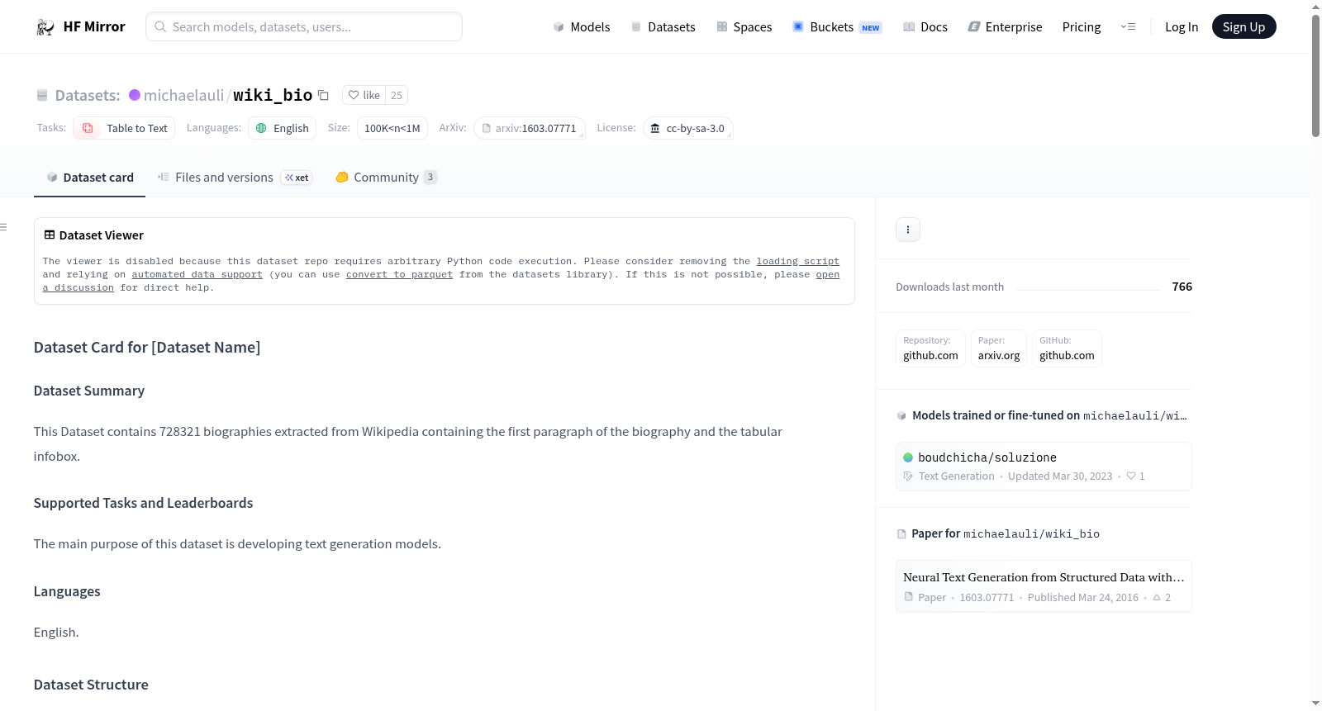Open Enterprise in the navigation bar

click(x=1005, y=27)
